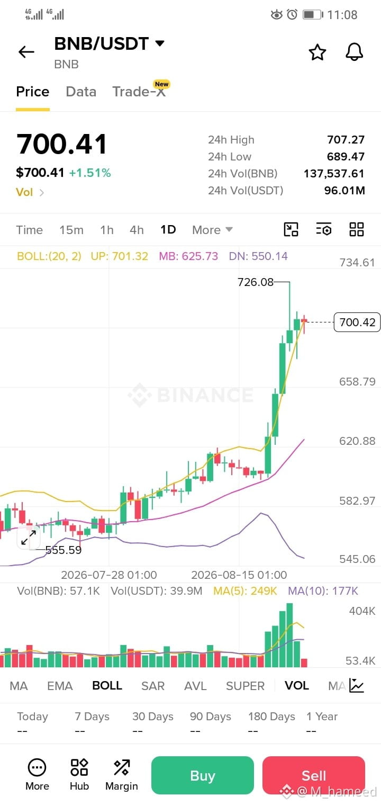Tap the 24h Vol(USDT) value 96.01M
Image resolution: width=381 pixels, height=805 pixels.
click(344, 191)
